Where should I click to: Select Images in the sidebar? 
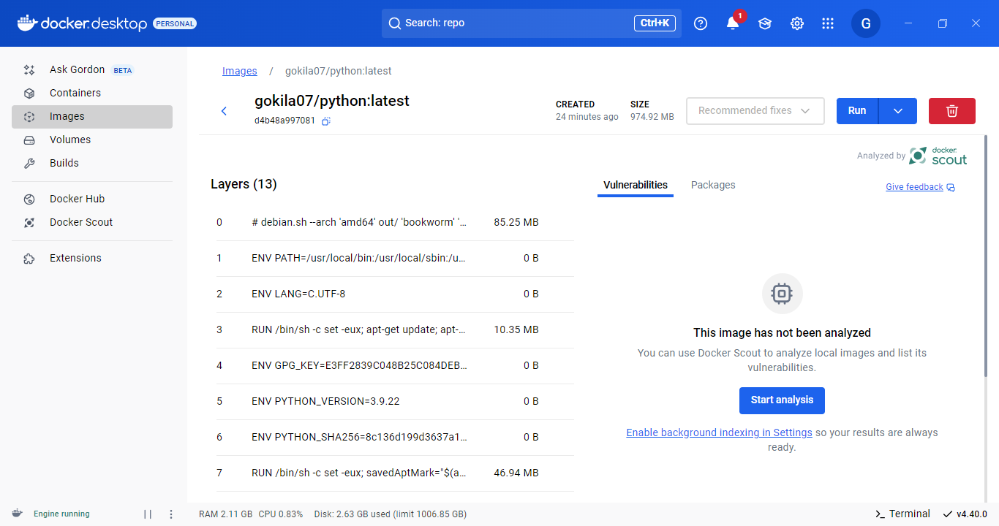[x=92, y=116]
